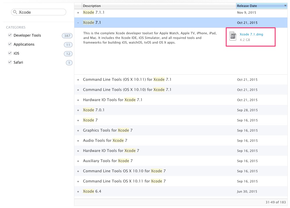Click the 31-49 of 183 pagination text
The height and width of the screenshot is (208, 290).
(x=275, y=202)
